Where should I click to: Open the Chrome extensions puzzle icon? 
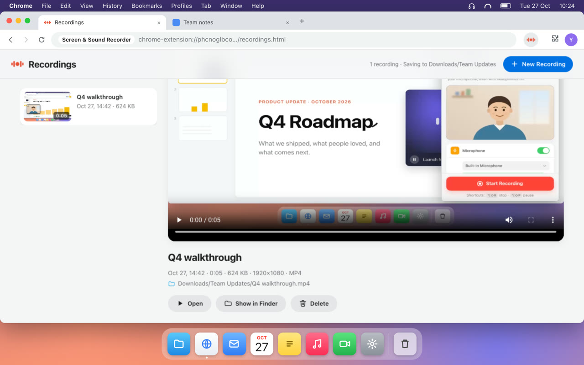[x=555, y=39]
